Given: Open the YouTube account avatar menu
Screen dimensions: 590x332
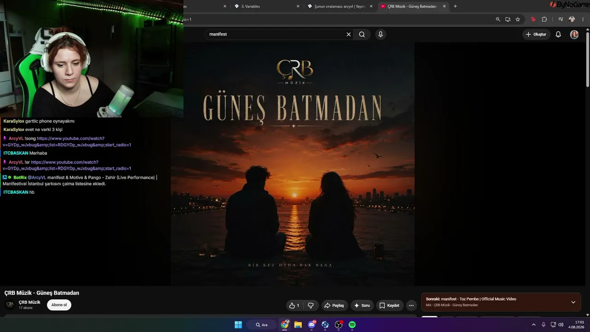Looking at the screenshot, I should pos(574,34).
